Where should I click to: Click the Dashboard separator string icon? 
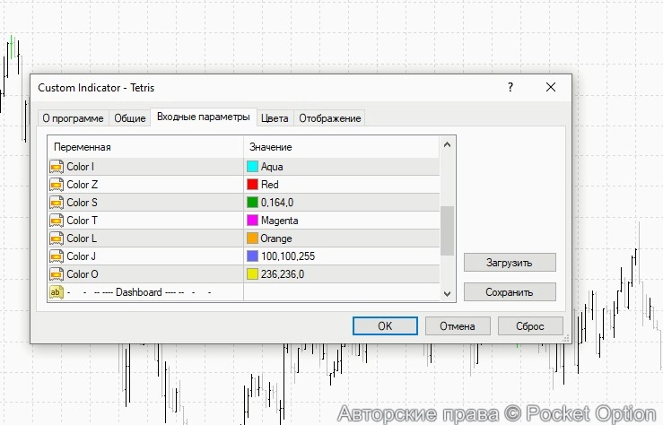(x=57, y=292)
